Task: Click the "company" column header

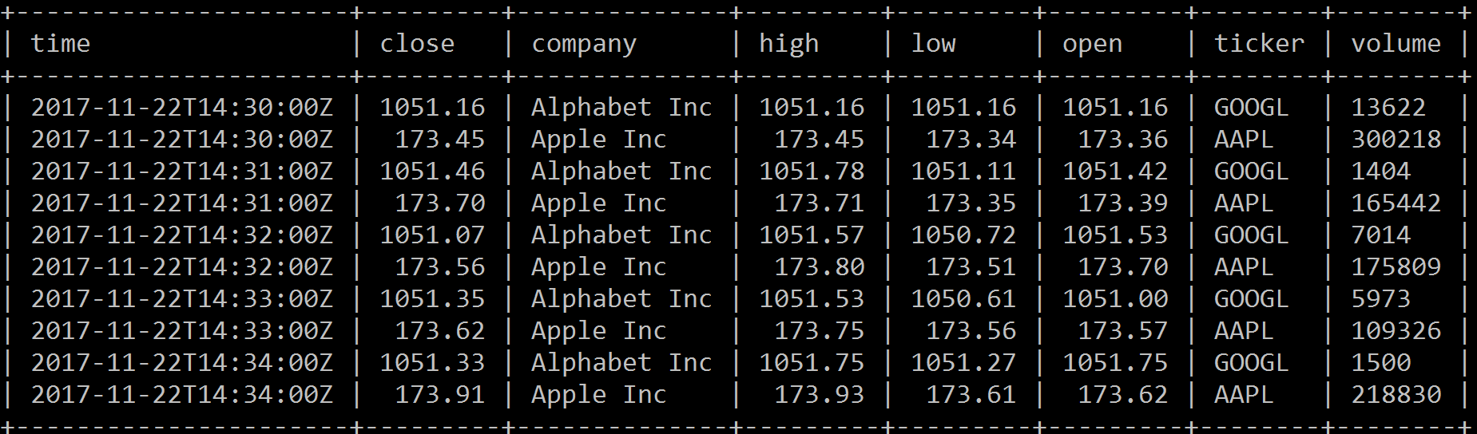Action: pyautogui.click(x=584, y=44)
